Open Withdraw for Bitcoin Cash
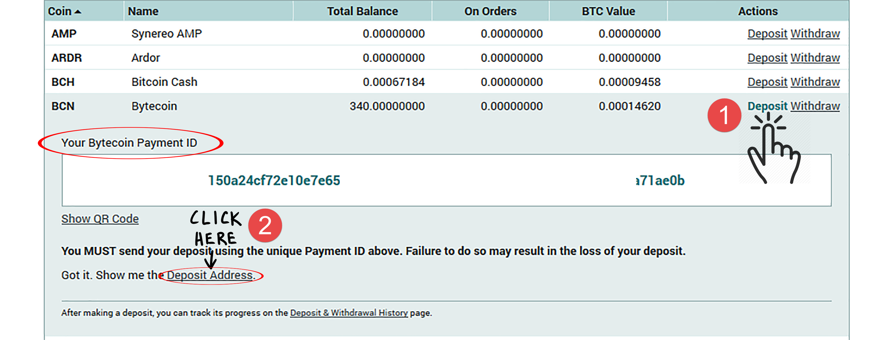The height and width of the screenshot is (340, 890). point(815,82)
